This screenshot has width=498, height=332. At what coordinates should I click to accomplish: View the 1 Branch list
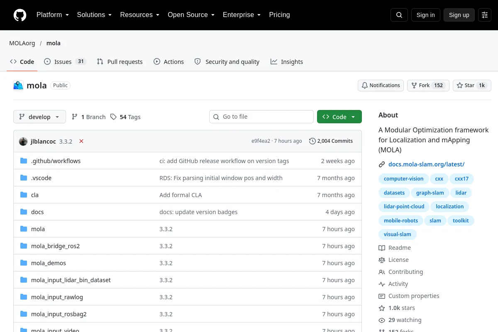(88, 117)
